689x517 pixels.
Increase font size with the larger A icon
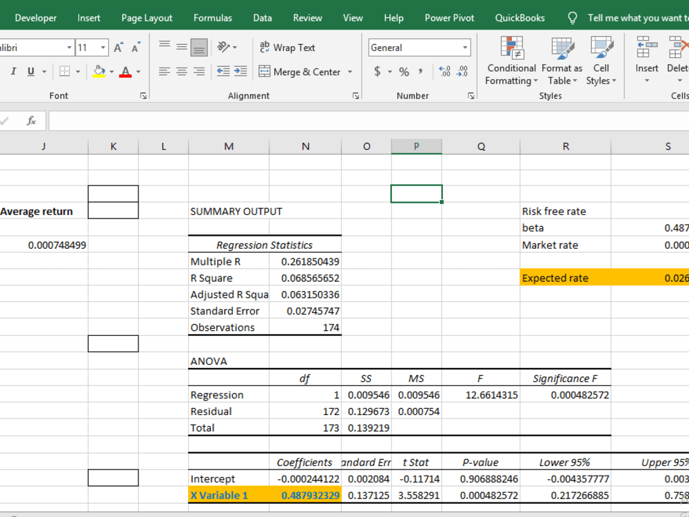click(119, 48)
